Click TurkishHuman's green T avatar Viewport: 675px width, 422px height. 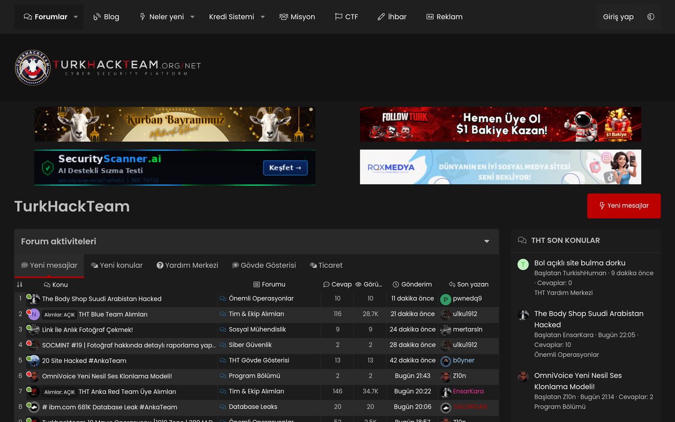523,264
